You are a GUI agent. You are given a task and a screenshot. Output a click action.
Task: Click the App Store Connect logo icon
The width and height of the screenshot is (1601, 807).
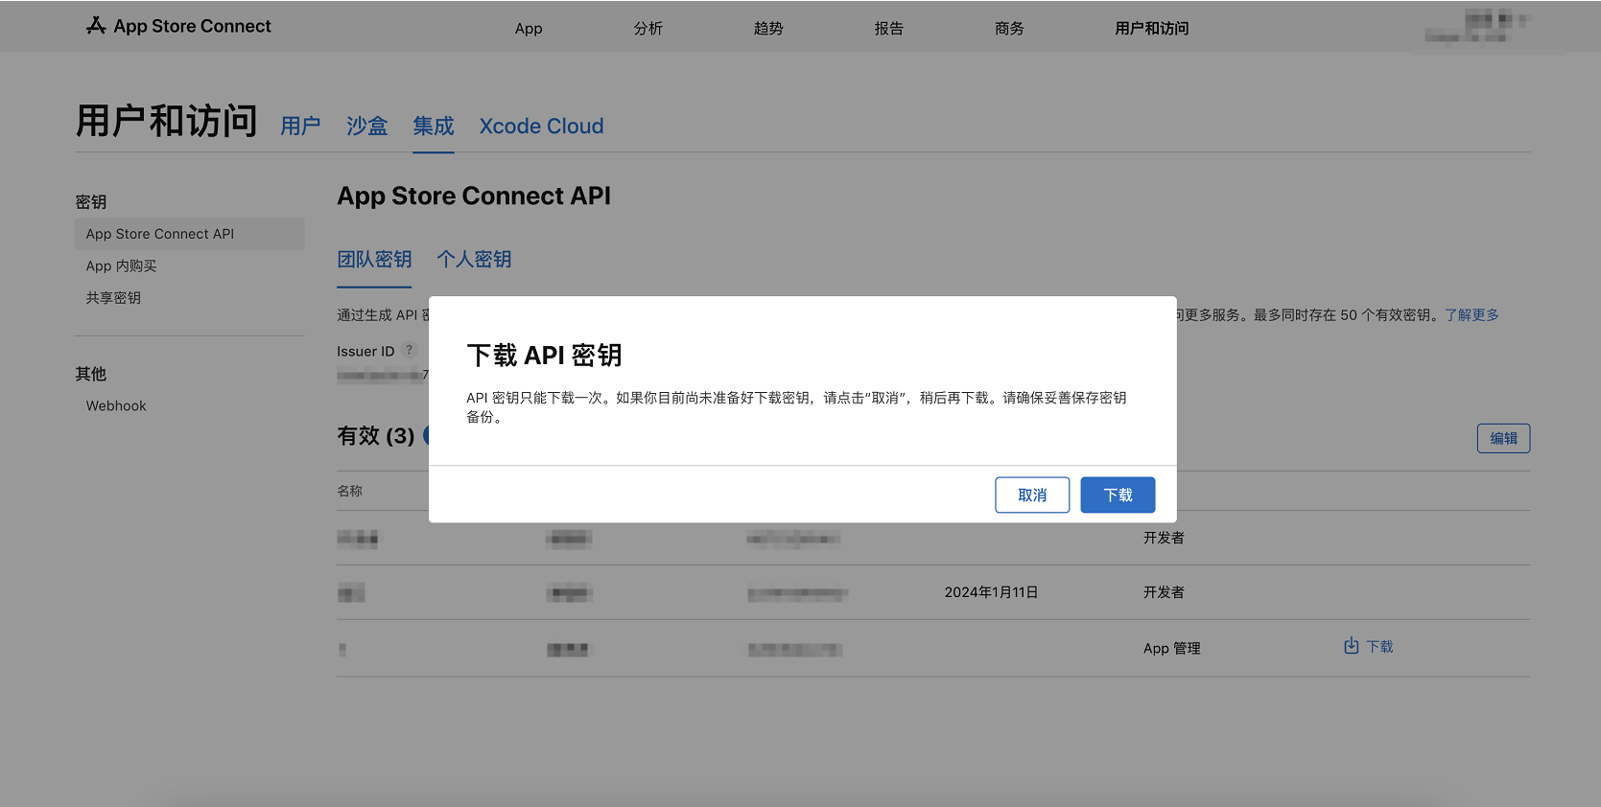pyautogui.click(x=96, y=26)
